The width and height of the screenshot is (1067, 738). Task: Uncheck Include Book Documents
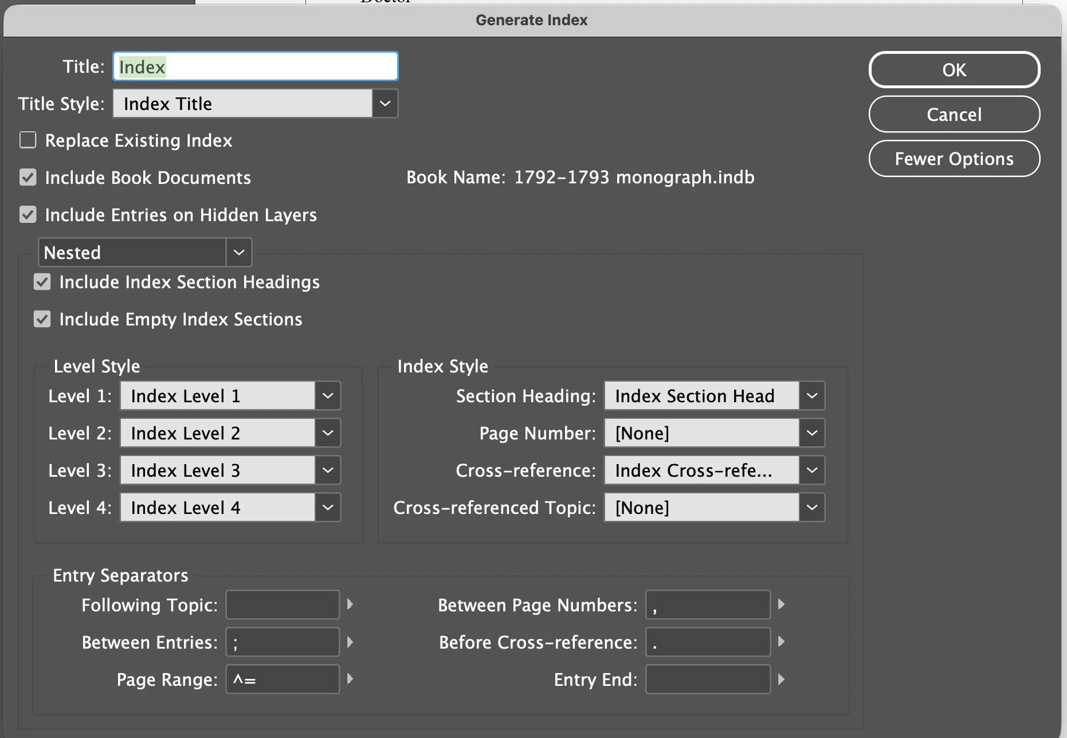tap(28, 178)
